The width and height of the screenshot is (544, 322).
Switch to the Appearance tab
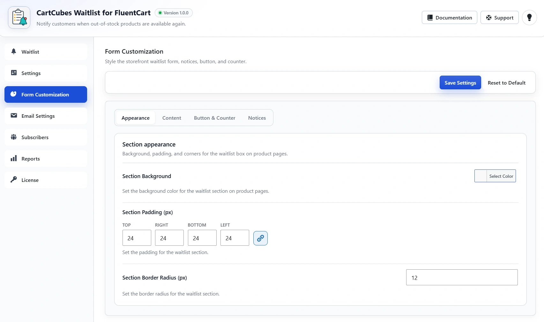pyautogui.click(x=136, y=118)
